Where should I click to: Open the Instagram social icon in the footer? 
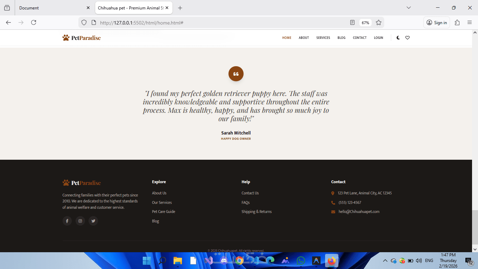tap(80, 221)
